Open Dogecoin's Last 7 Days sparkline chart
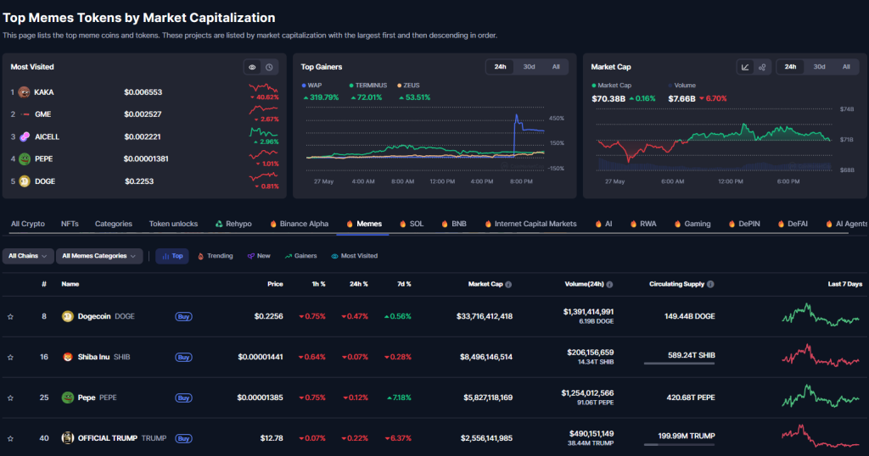Viewport: 869px width, 456px height. point(821,315)
